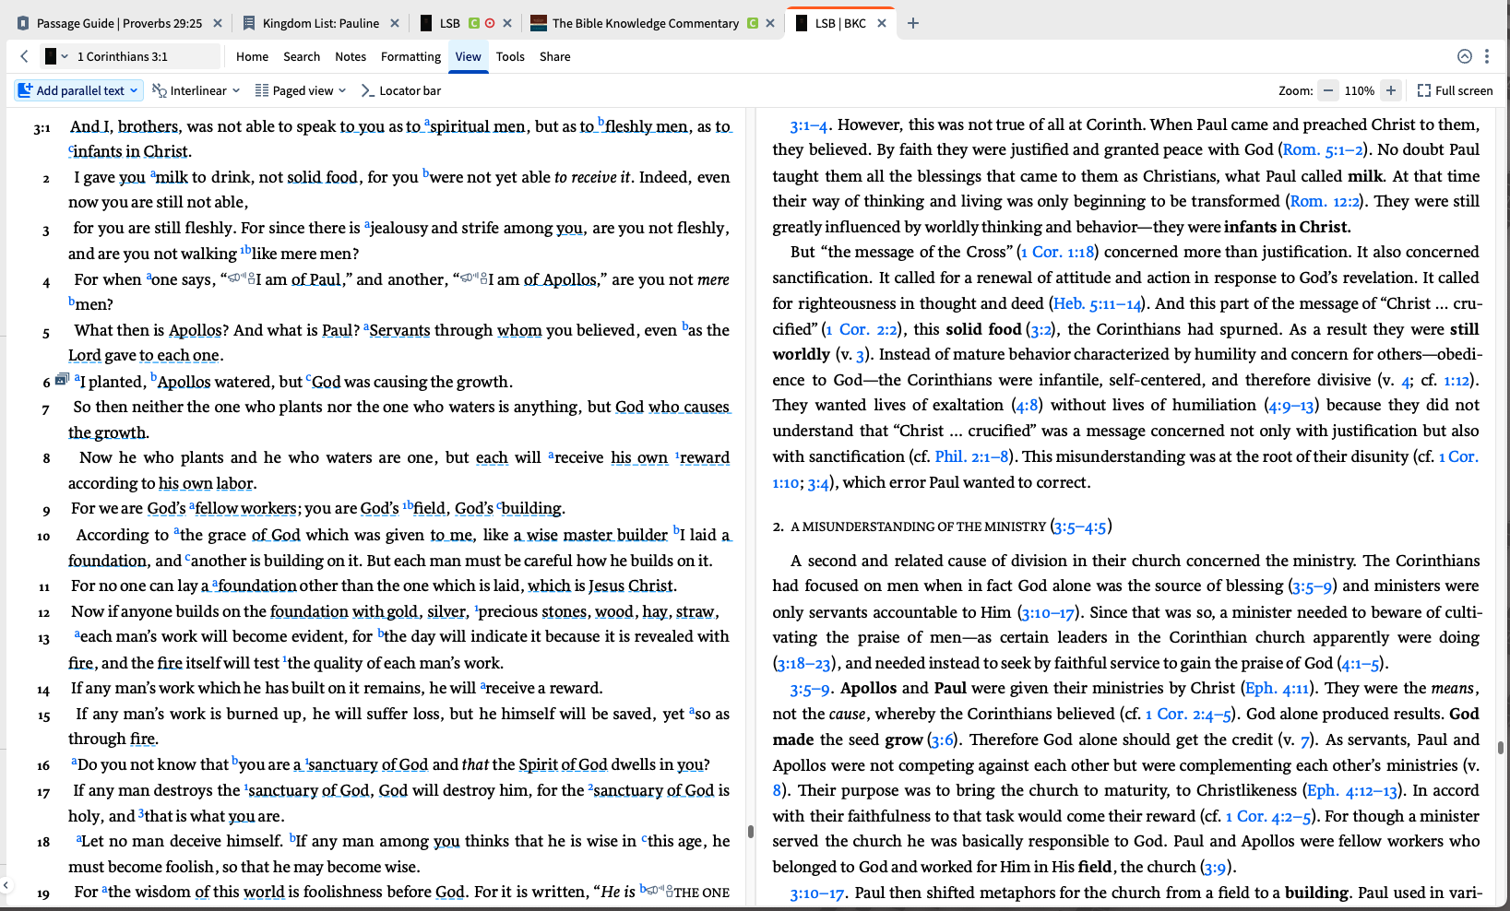1510x911 pixels.
Task: Open a new tab with the plus icon
Action: tap(912, 22)
